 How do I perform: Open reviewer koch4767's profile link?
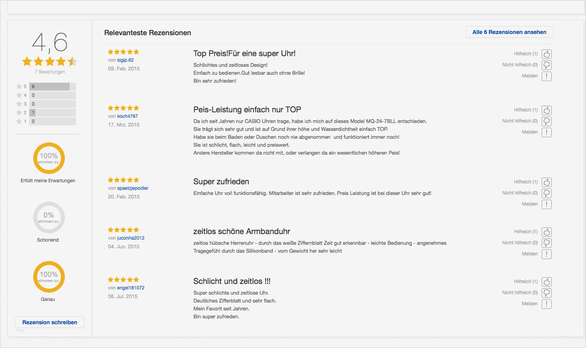pos(127,116)
